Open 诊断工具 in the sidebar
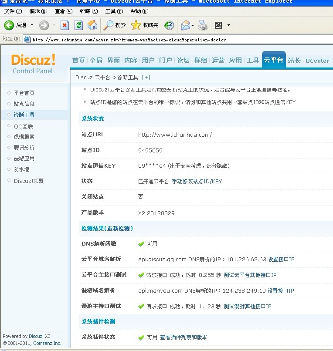333x351 pixels. click(x=24, y=115)
